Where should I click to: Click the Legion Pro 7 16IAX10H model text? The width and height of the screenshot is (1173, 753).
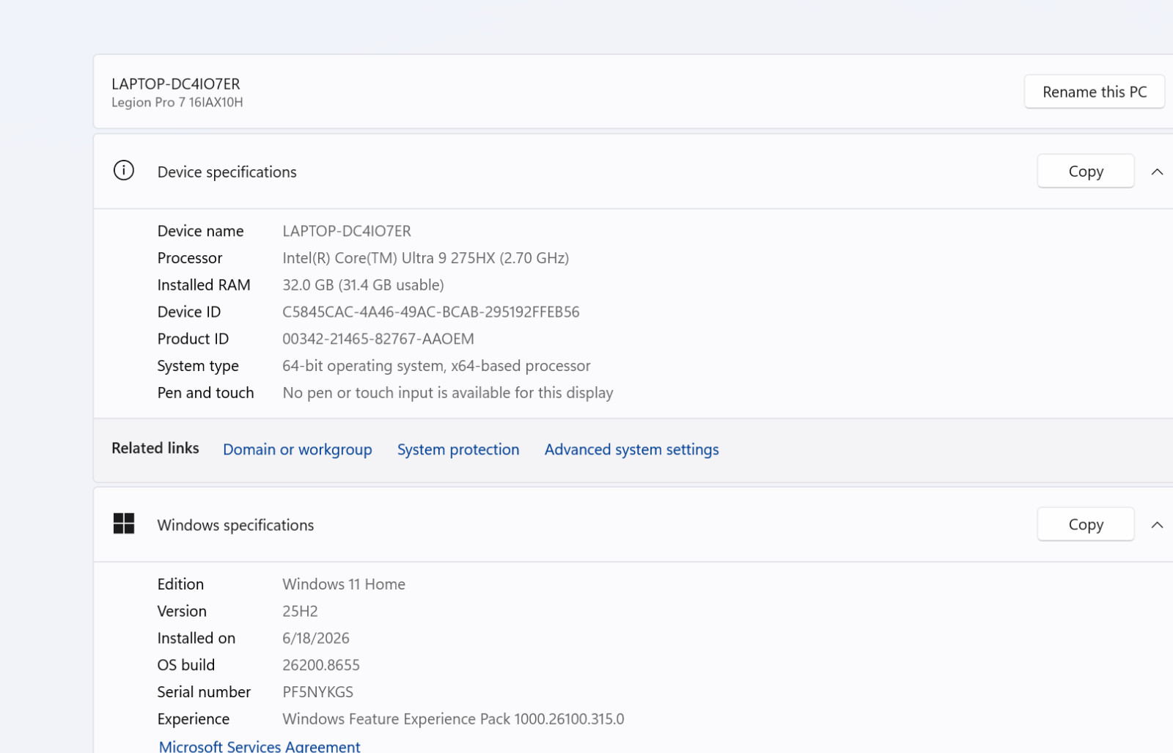177,103
